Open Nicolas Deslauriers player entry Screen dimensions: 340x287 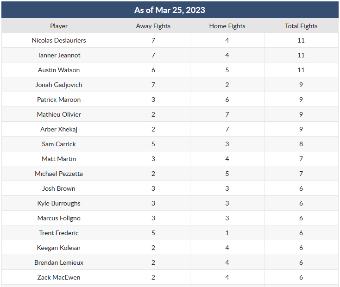(59, 40)
